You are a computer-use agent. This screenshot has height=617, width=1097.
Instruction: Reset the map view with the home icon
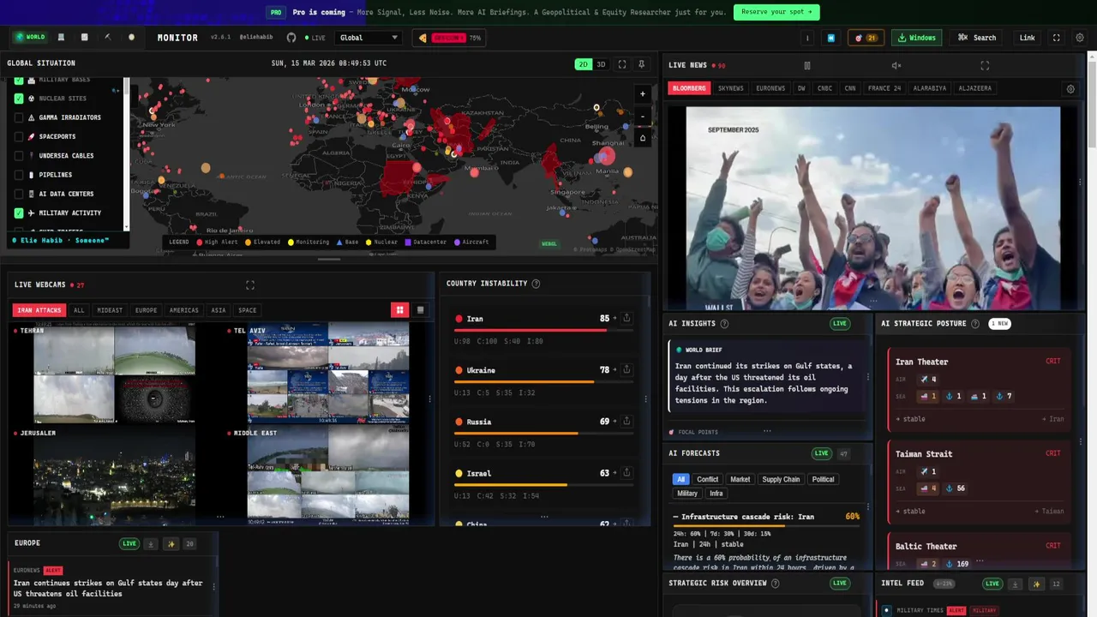[643, 138]
